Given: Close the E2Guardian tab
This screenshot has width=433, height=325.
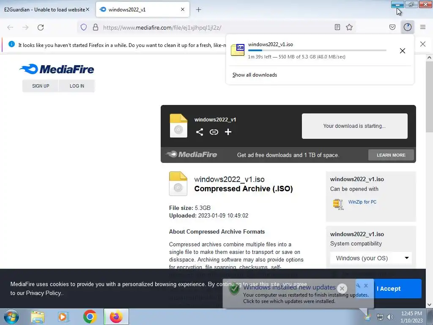Looking at the screenshot, I should pyautogui.click(x=88, y=9).
